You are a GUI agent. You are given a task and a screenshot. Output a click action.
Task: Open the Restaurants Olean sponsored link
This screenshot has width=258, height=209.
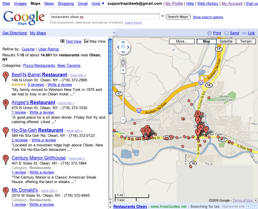130,206
